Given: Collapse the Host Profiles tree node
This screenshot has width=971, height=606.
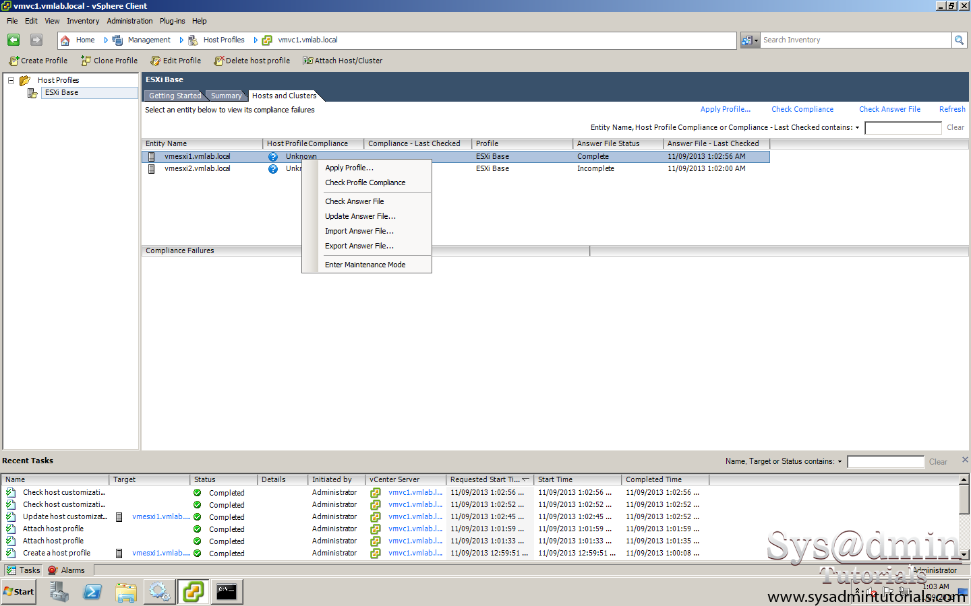Looking at the screenshot, I should (x=11, y=80).
